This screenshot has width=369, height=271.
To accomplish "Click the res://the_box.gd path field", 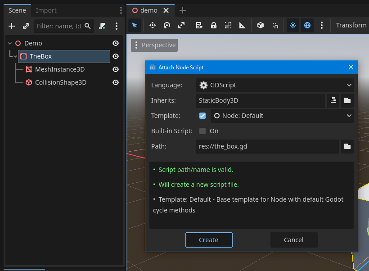I will tap(268, 146).
